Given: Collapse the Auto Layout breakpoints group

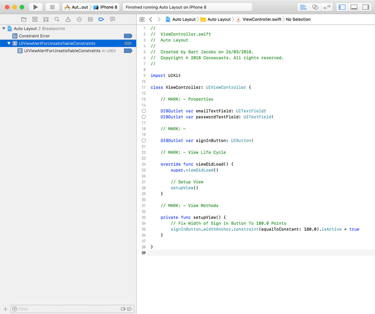Looking at the screenshot, I should 4,28.
